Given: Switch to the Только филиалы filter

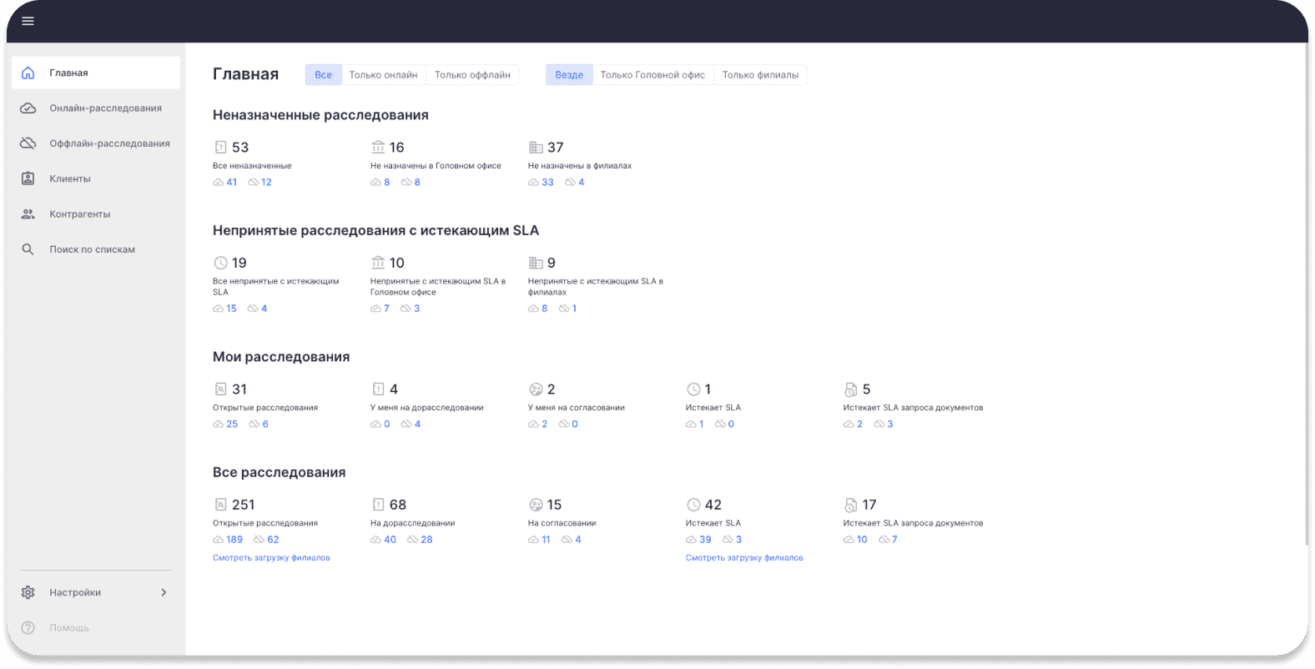Looking at the screenshot, I should point(760,75).
